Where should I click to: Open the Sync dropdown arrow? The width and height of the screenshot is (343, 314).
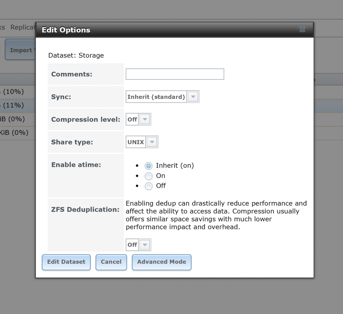[x=193, y=97]
